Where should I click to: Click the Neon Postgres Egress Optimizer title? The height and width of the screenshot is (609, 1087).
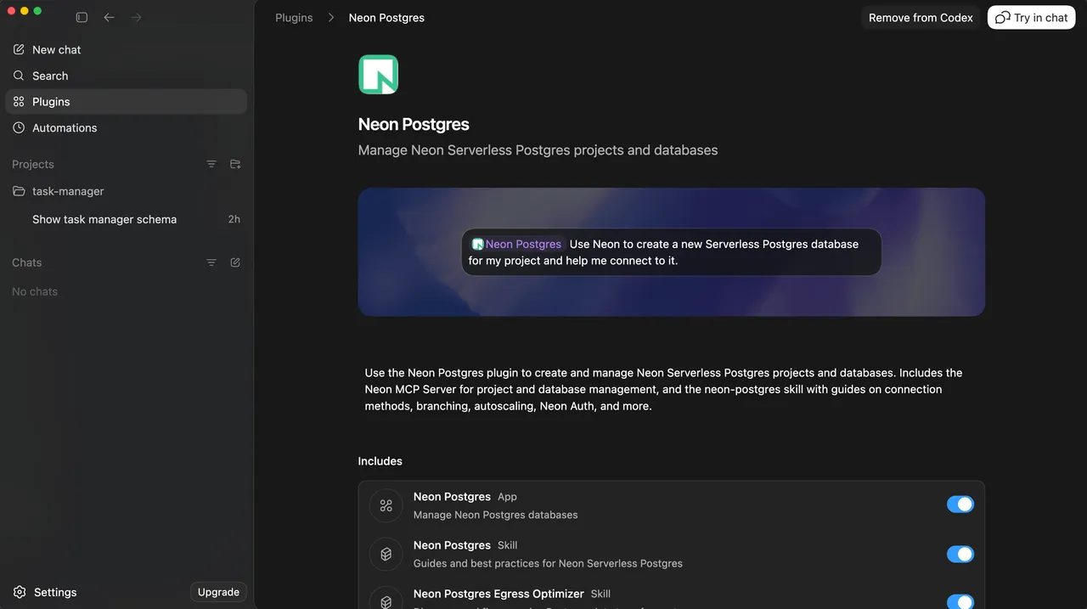(498, 594)
